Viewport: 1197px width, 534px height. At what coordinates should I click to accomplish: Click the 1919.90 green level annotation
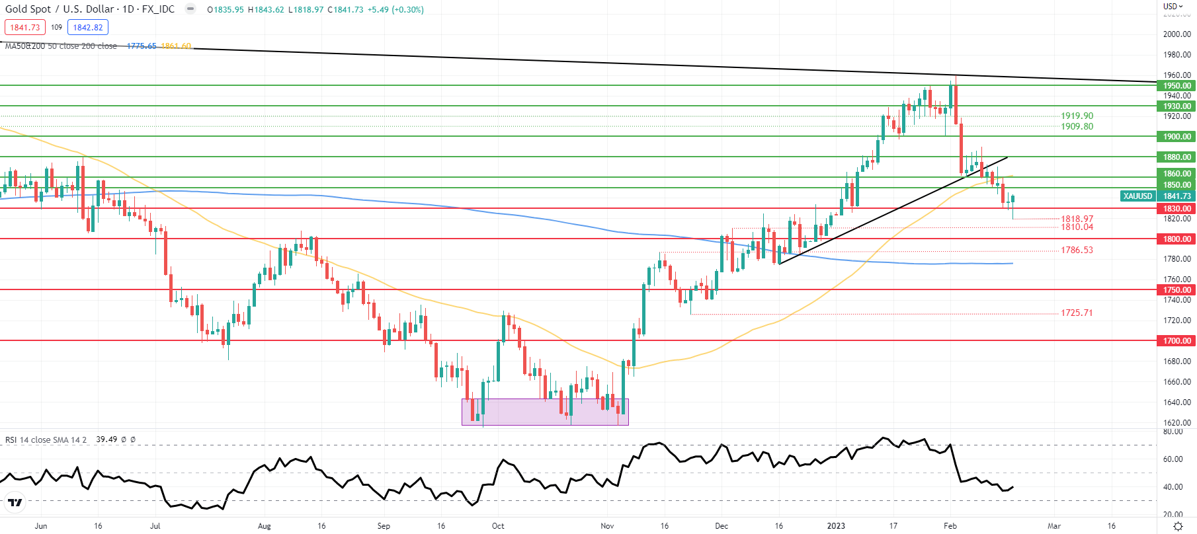click(x=1077, y=116)
